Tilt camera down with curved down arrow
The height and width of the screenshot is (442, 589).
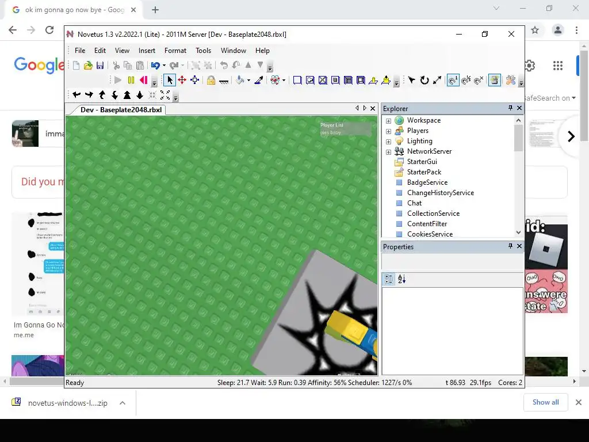point(114,95)
